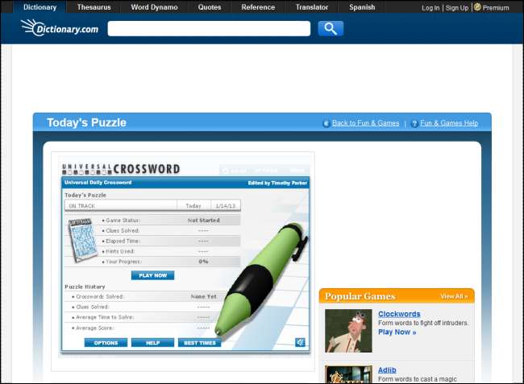Open the Thesaurus tab
Image resolution: width=524 pixels, height=384 pixels.
tap(94, 7)
